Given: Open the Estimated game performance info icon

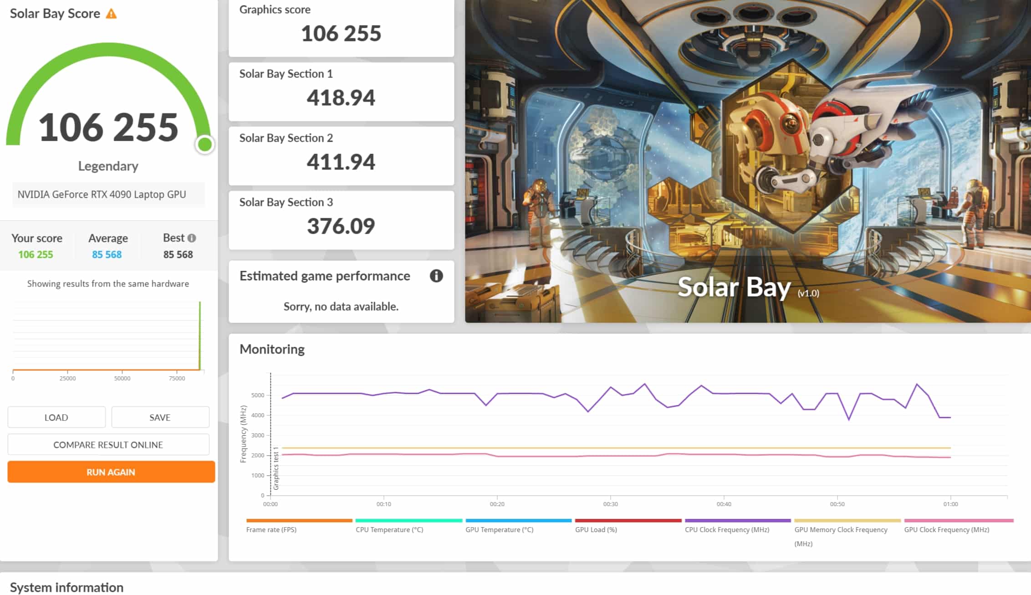Looking at the screenshot, I should pos(436,276).
